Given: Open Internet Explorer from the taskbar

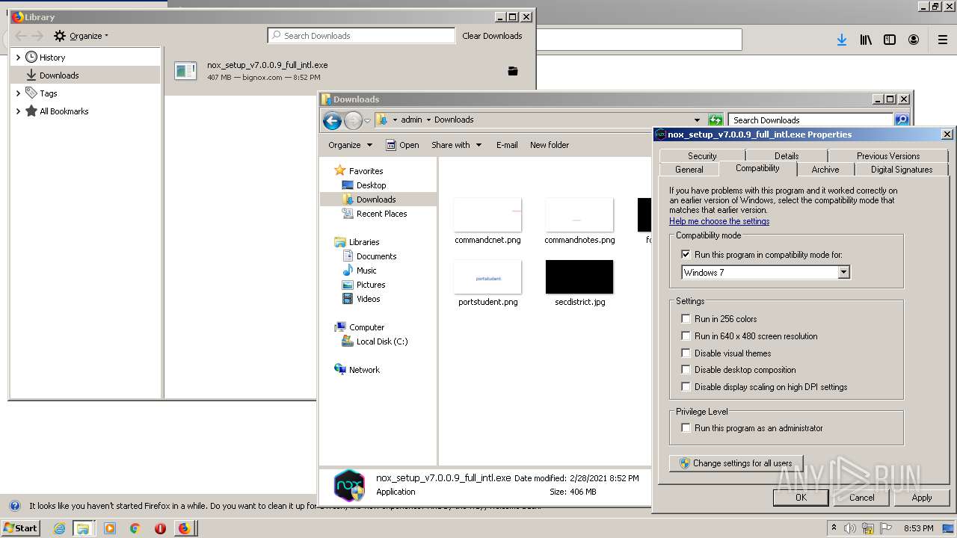Looking at the screenshot, I should tap(59, 528).
